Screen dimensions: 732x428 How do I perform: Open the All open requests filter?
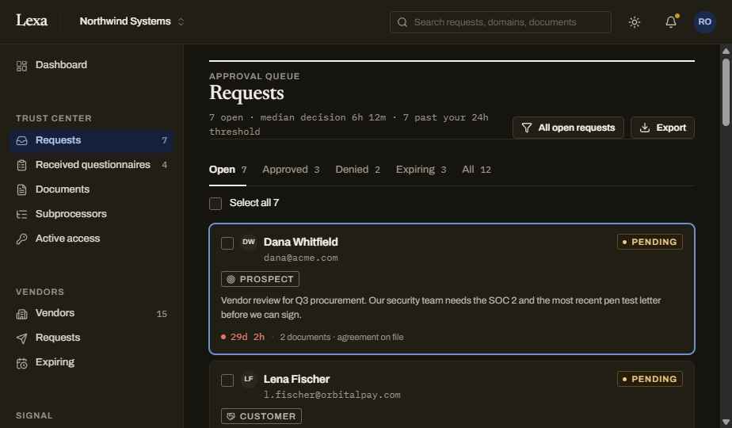click(568, 128)
